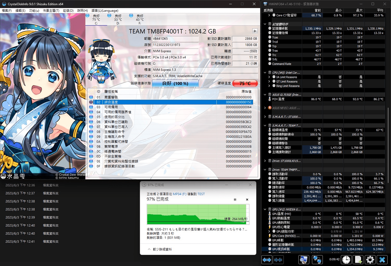Open the 佈景主題(T) menu
The width and height of the screenshot is (391, 266).
(51, 11)
